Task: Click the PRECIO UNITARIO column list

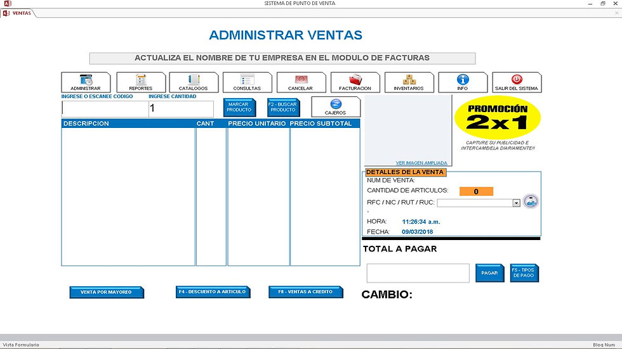Action: (259, 196)
